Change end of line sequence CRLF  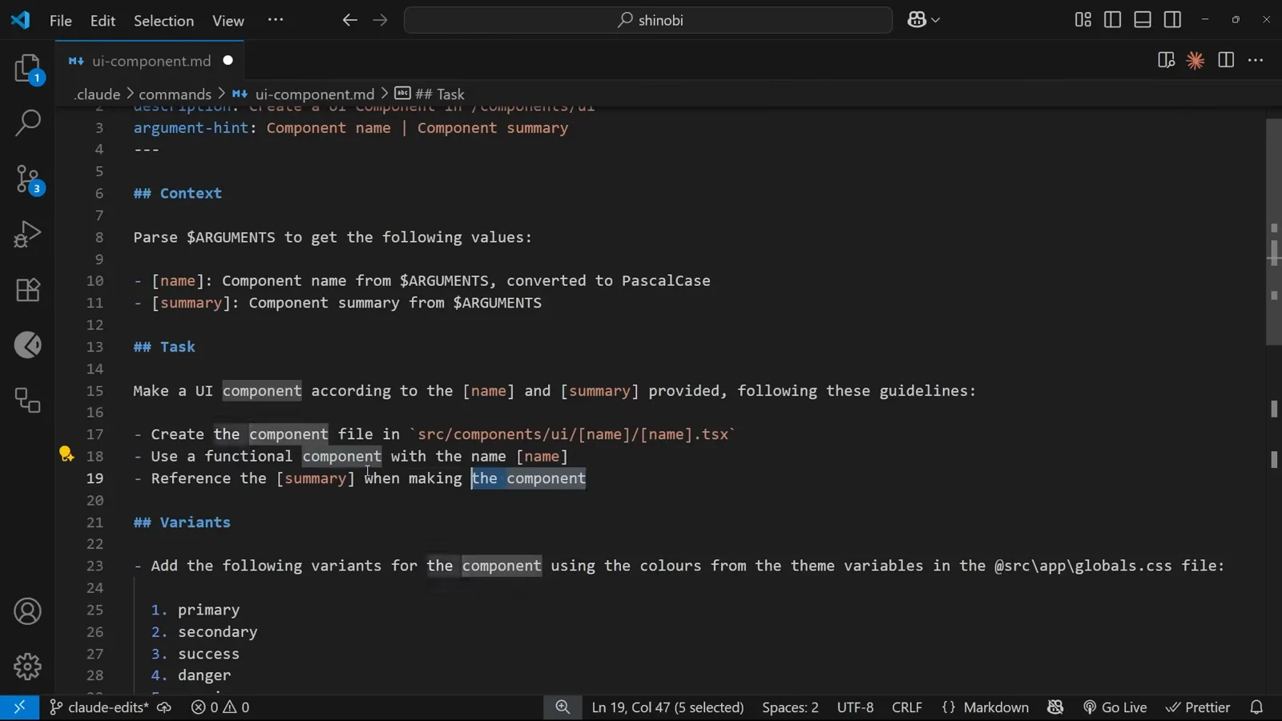(907, 707)
